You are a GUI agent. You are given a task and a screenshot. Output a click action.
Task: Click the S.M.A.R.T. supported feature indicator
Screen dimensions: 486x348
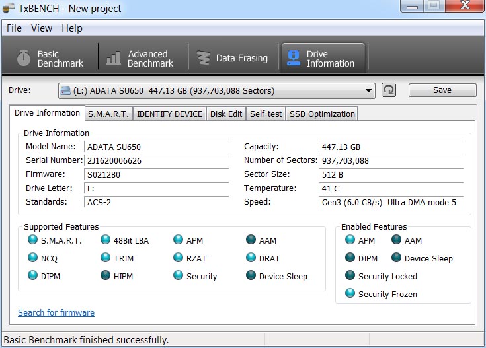(x=32, y=240)
